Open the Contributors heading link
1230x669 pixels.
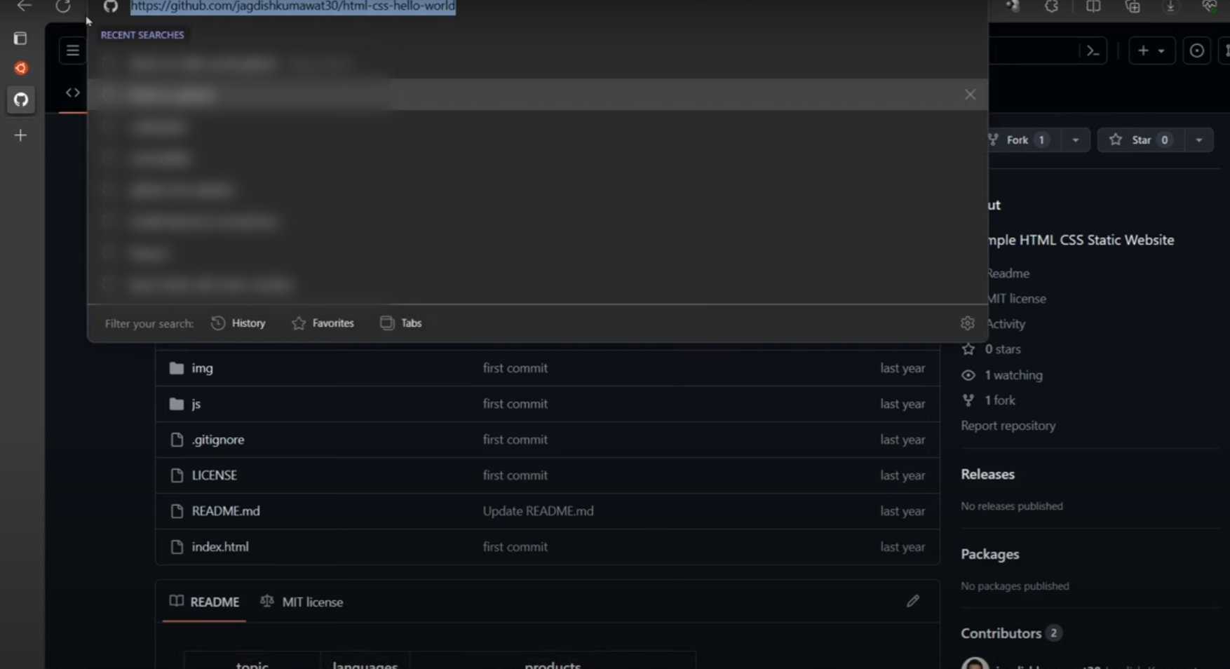(1011, 633)
